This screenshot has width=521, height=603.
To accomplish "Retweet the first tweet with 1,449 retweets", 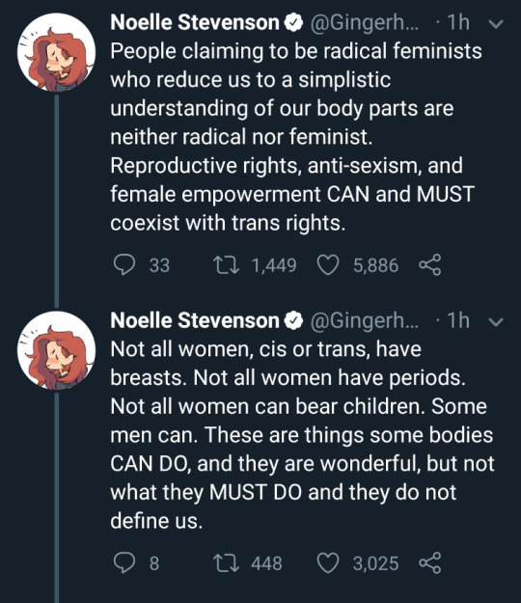I will (x=227, y=265).
